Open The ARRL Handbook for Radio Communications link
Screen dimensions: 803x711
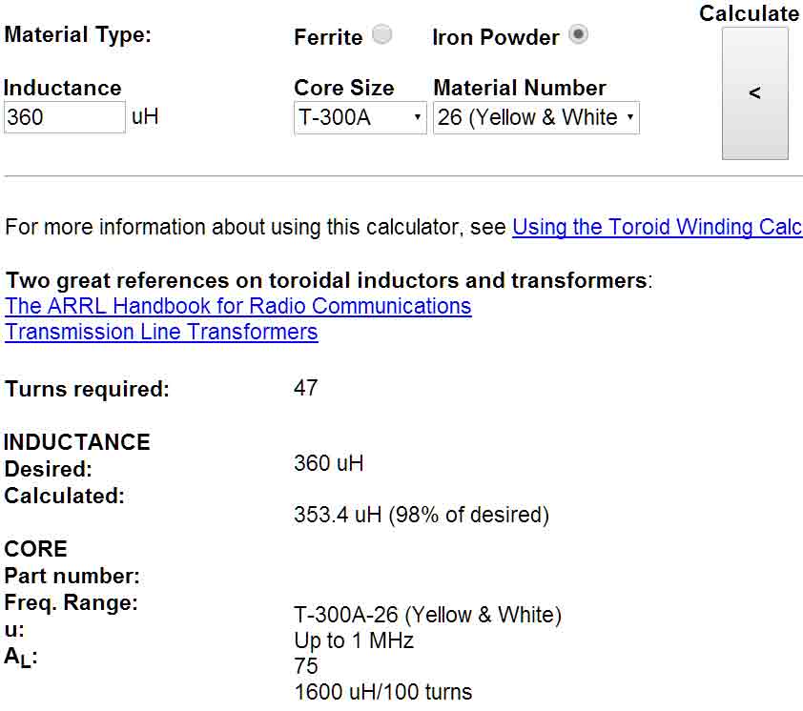click(x=238, y=306)
